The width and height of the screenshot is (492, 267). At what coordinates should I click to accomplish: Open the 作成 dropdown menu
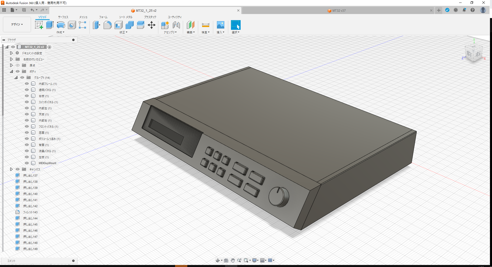click(x=60, y=32)
